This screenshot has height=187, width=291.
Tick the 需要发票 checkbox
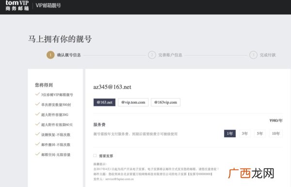coord(95,156)
